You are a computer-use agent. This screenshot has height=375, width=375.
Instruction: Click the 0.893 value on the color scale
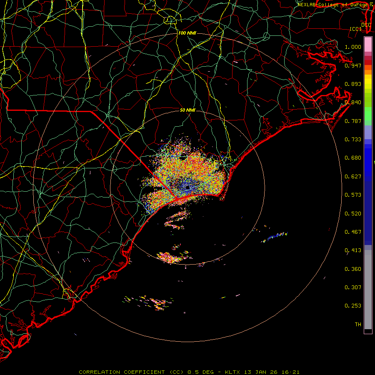coord(353,84)
